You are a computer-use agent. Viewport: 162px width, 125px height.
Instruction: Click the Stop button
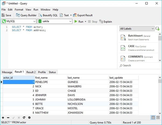93,22
